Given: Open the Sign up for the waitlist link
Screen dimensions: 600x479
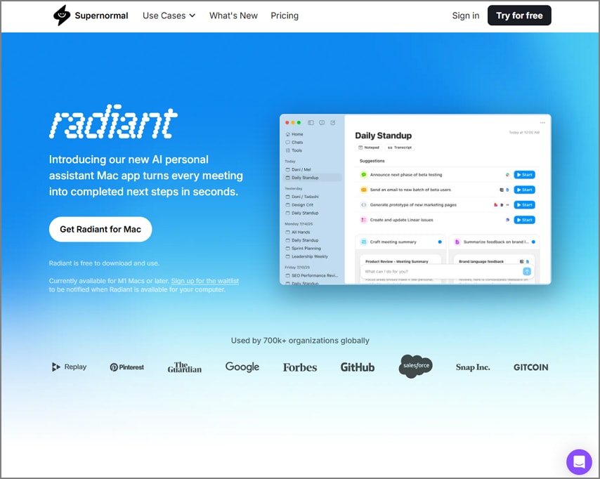Looking at the screenshot, I should click(204, 280).
